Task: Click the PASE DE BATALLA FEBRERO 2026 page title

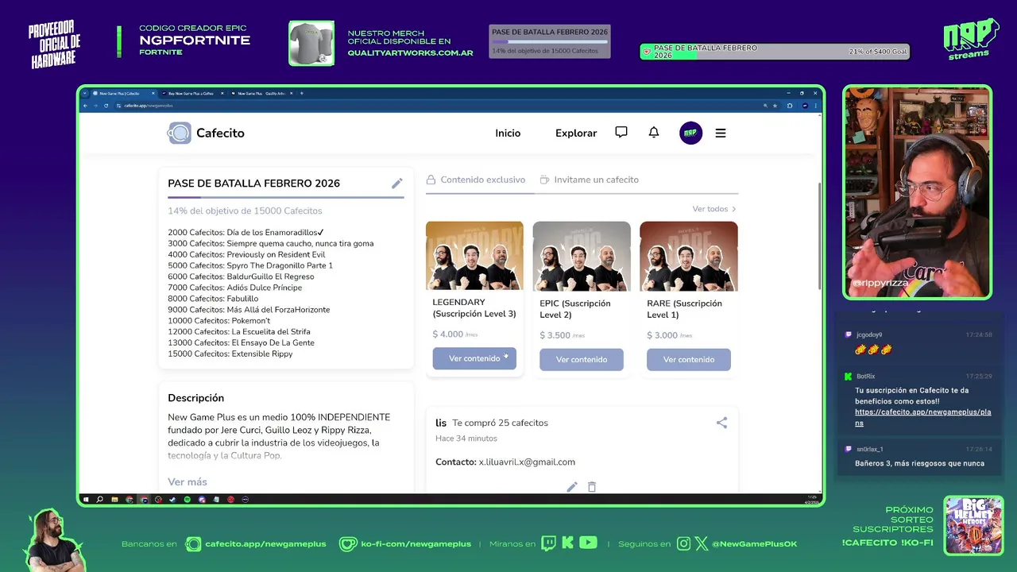Action: click(253, 184)
